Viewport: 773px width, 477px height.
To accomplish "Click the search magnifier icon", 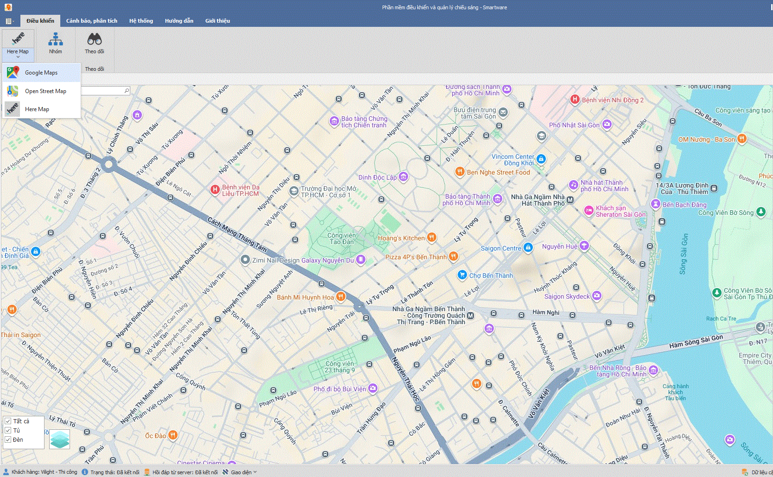I will [127, 91].
